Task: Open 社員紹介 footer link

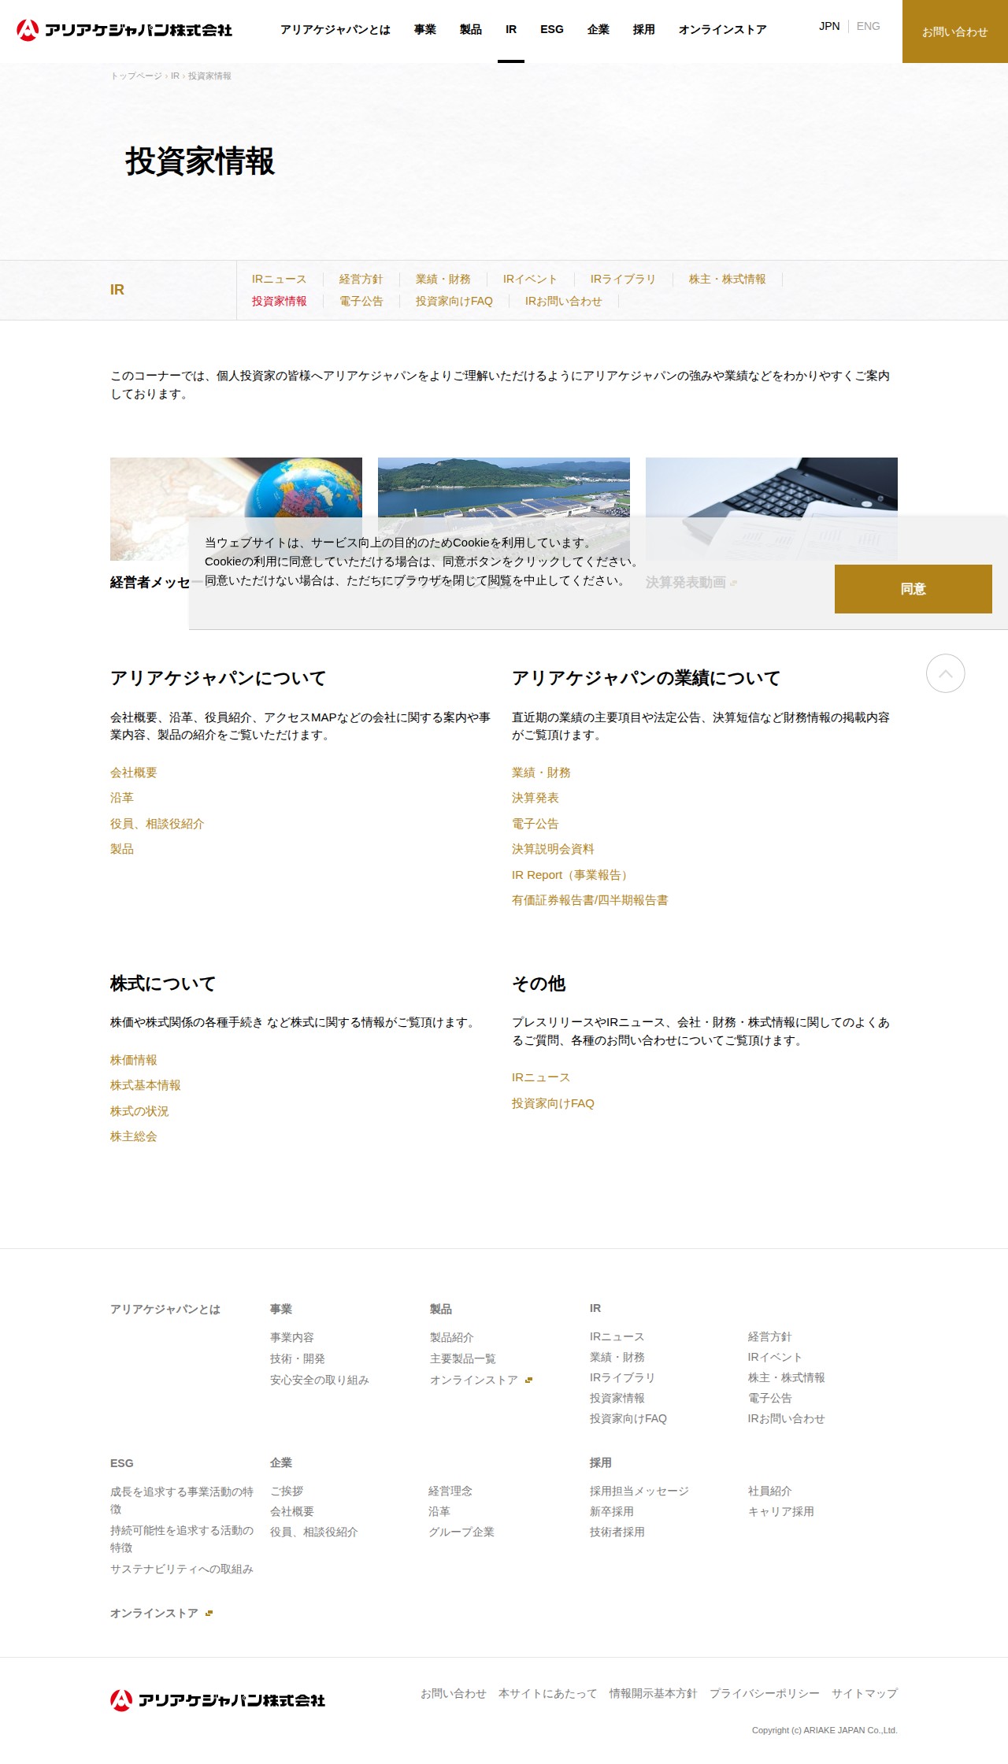Action: [x=770, y=1491]
